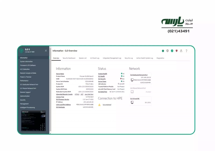Click the green power status icon in header

(163, 51)
